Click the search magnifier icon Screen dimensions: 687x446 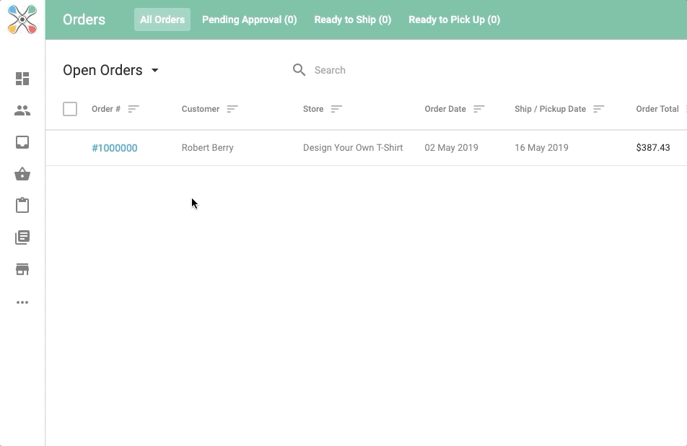tap(299, 70)
